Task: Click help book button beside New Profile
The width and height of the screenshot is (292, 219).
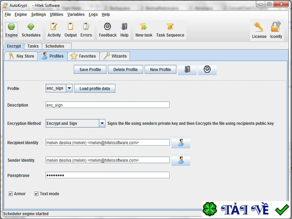Action: 187,69
